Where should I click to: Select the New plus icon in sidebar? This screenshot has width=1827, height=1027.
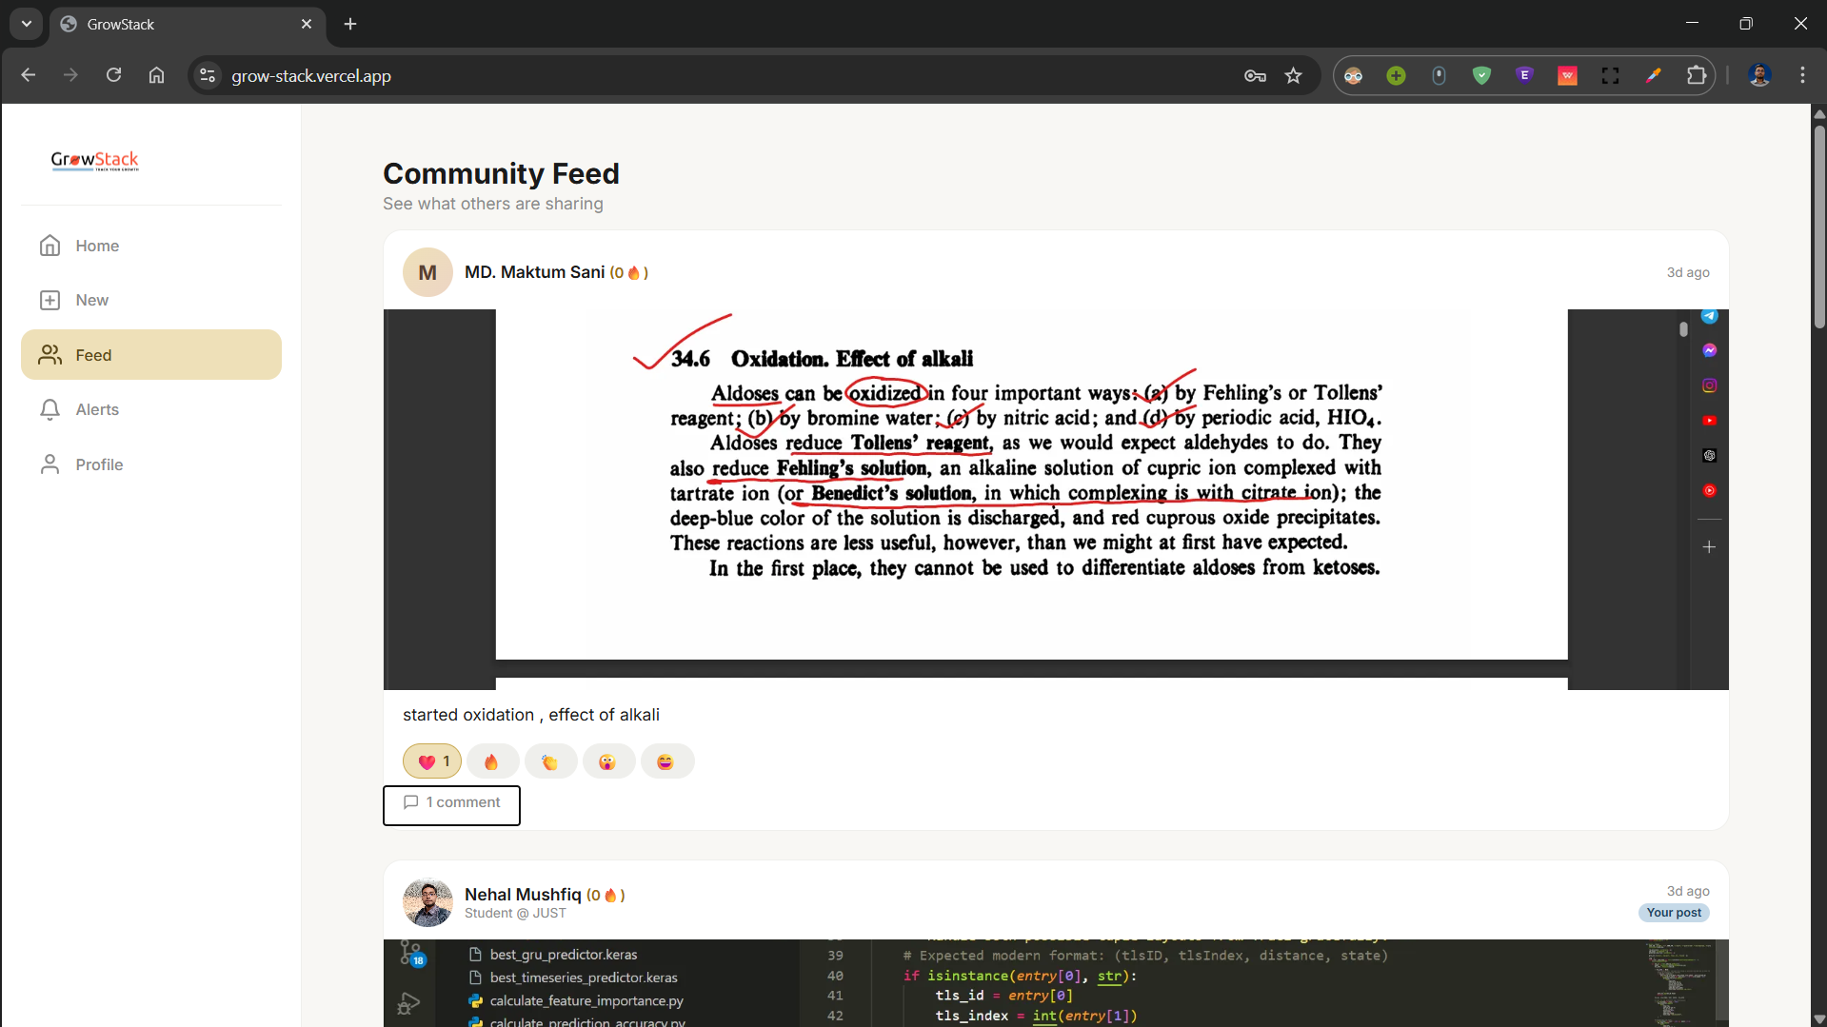[x=50, y=300]
